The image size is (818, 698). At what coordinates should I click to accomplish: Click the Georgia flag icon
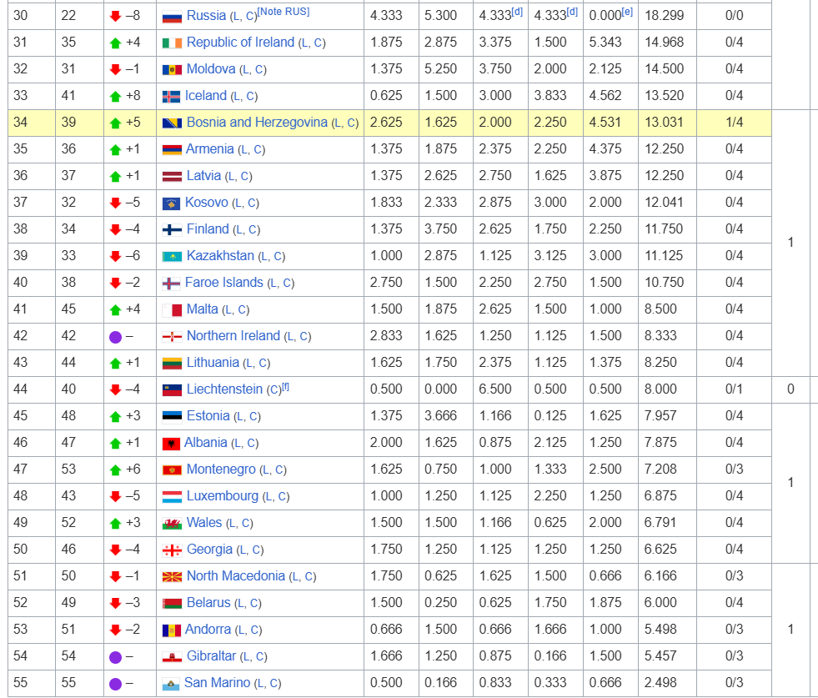(x=172, y=550)
